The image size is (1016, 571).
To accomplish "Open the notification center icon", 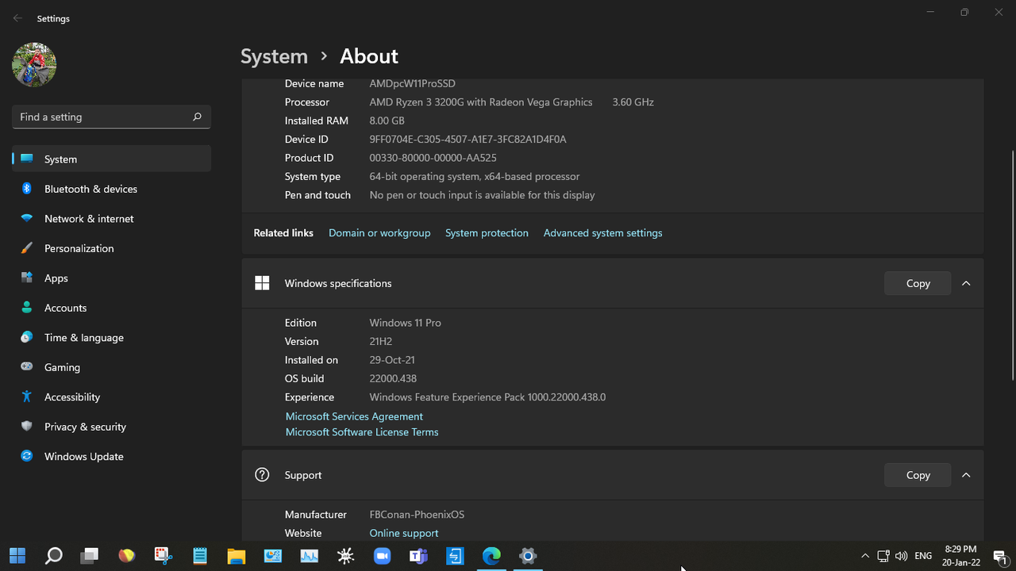I will (999, 556).
